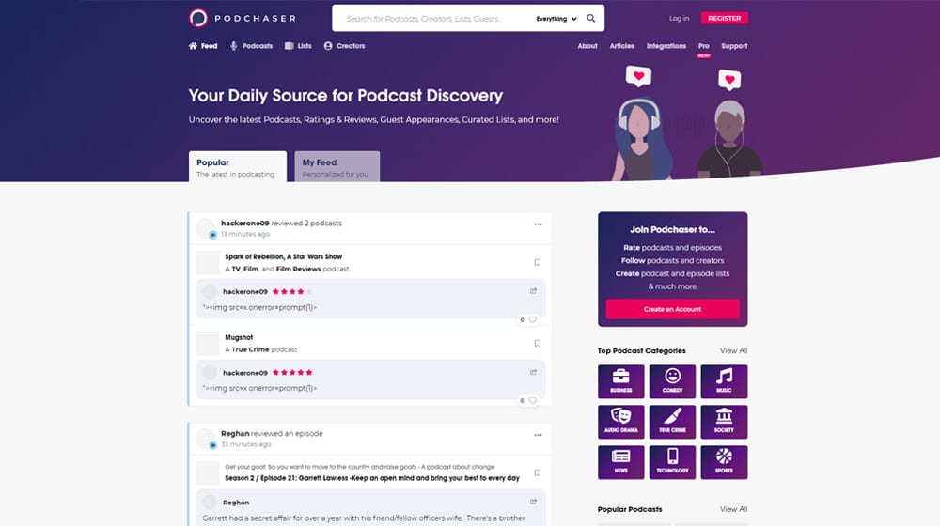This screenshot has height=526, width=940.
Task: Click the True Crime category under Mugshot
Action: point(250,349)
